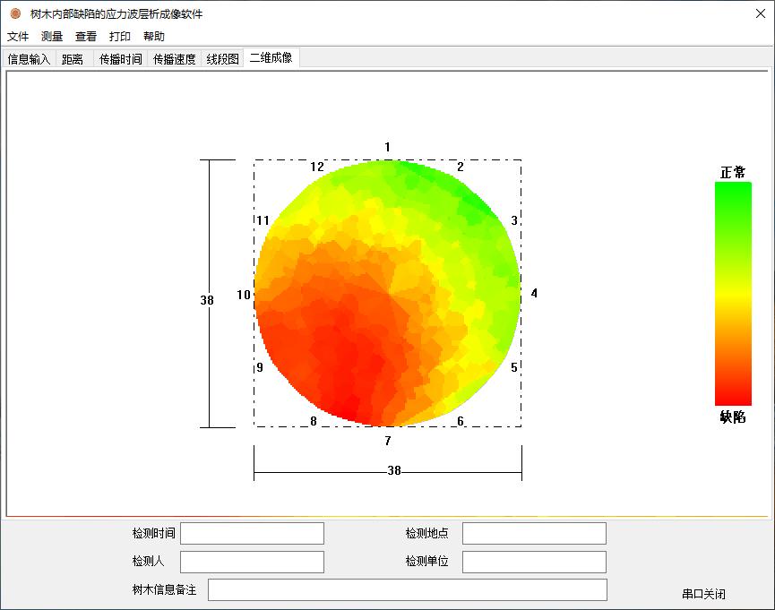Click into the 检测人 field
Screen dimensions: 775x610
252,563
